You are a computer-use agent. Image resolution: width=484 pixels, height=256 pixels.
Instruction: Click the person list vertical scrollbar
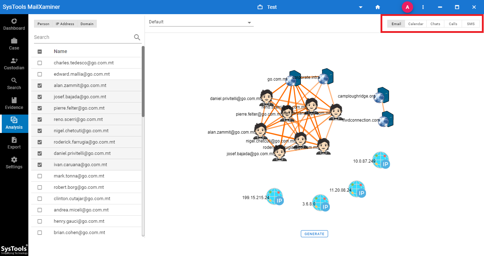(x=143, y=81)
